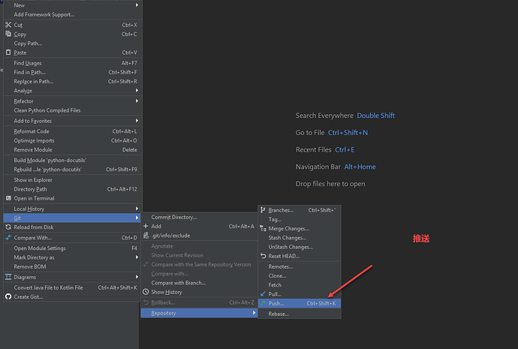Expand the New submenu arrow
518x349 pixels.
click(137, 5)
